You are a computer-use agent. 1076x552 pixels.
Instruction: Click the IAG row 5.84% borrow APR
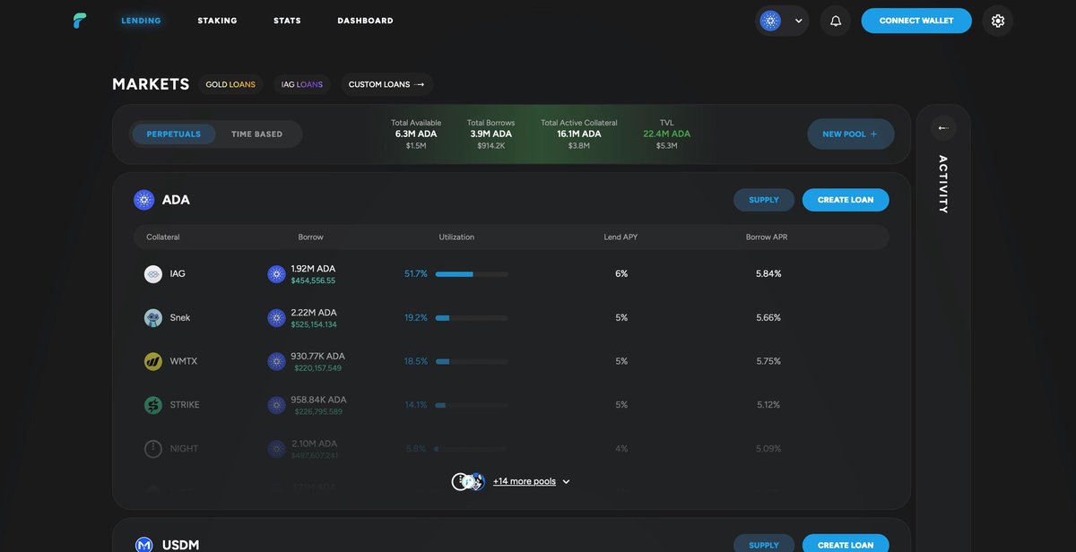(x=768, y=274)
